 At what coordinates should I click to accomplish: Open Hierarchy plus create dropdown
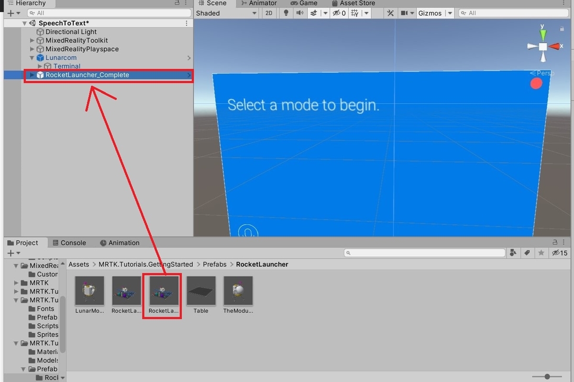click(x=14, y=13)
